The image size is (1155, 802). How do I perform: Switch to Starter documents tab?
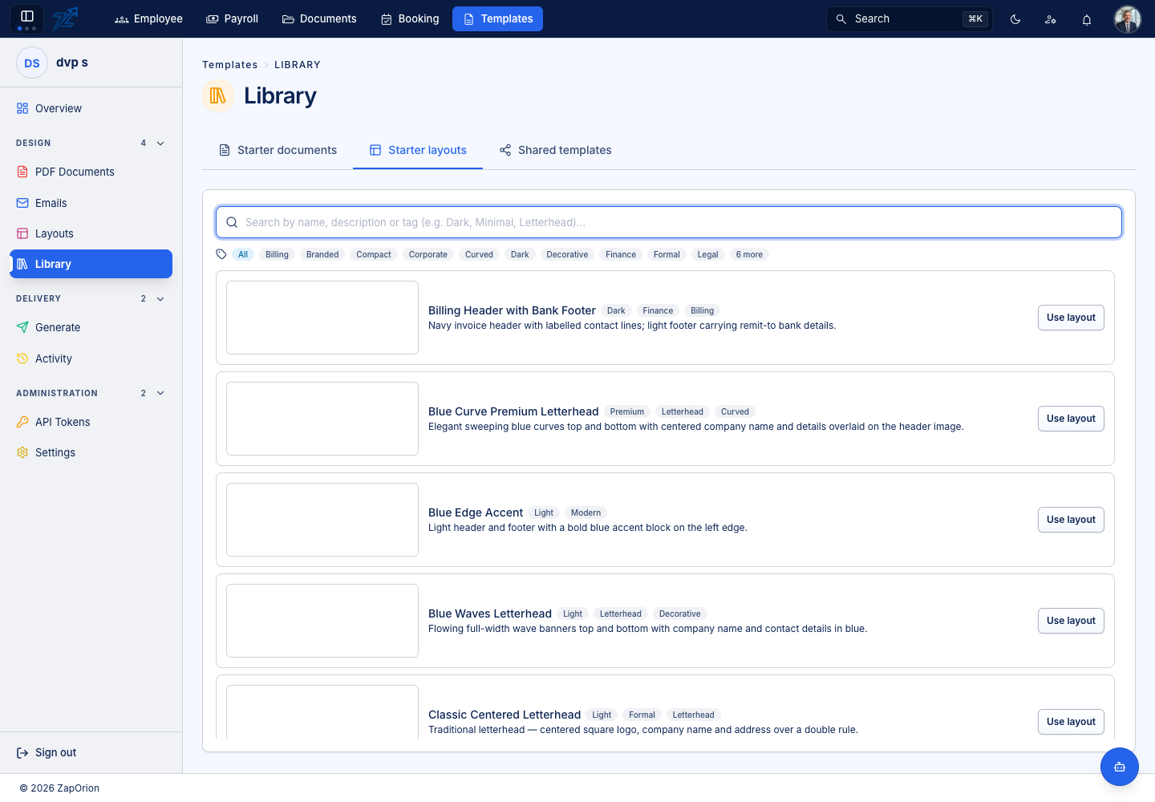[x=278, y=150]
